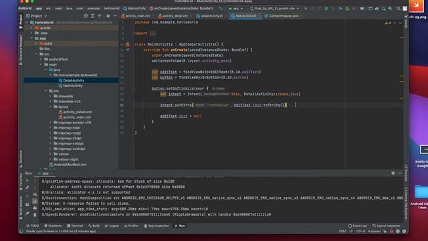Click the class gutter icon beside MainActivity line
This screenshot has height=241, width=428.
(128, 44)
